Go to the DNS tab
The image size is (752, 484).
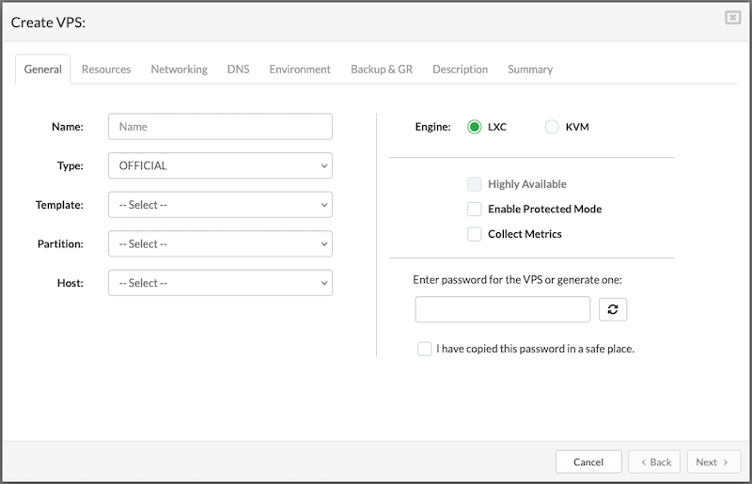click(x=238, y=70)
